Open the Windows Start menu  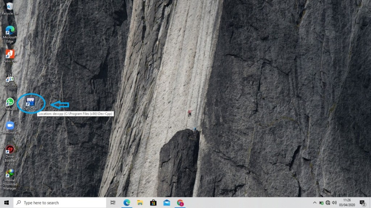click(6, 203)
